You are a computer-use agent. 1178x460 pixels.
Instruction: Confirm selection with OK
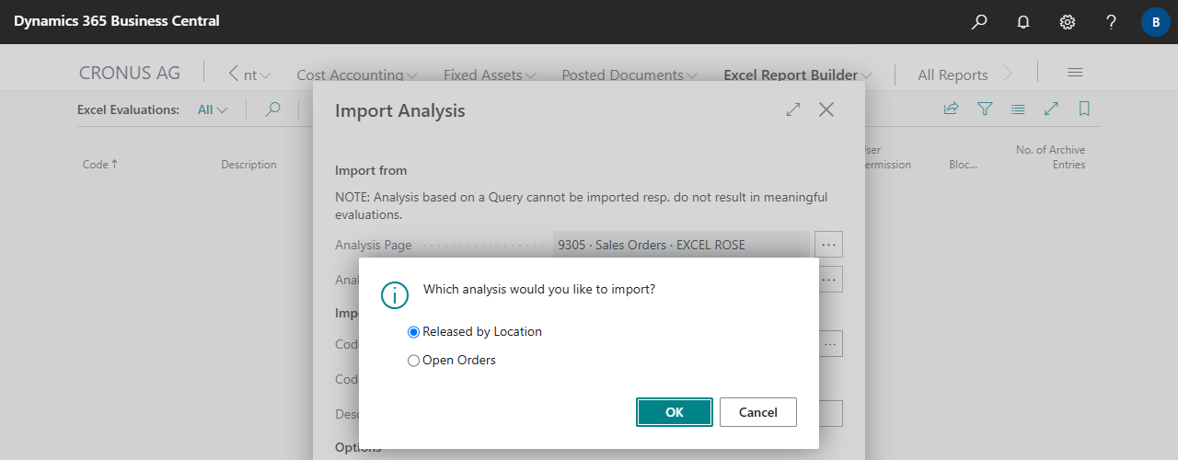pos(675,412)
